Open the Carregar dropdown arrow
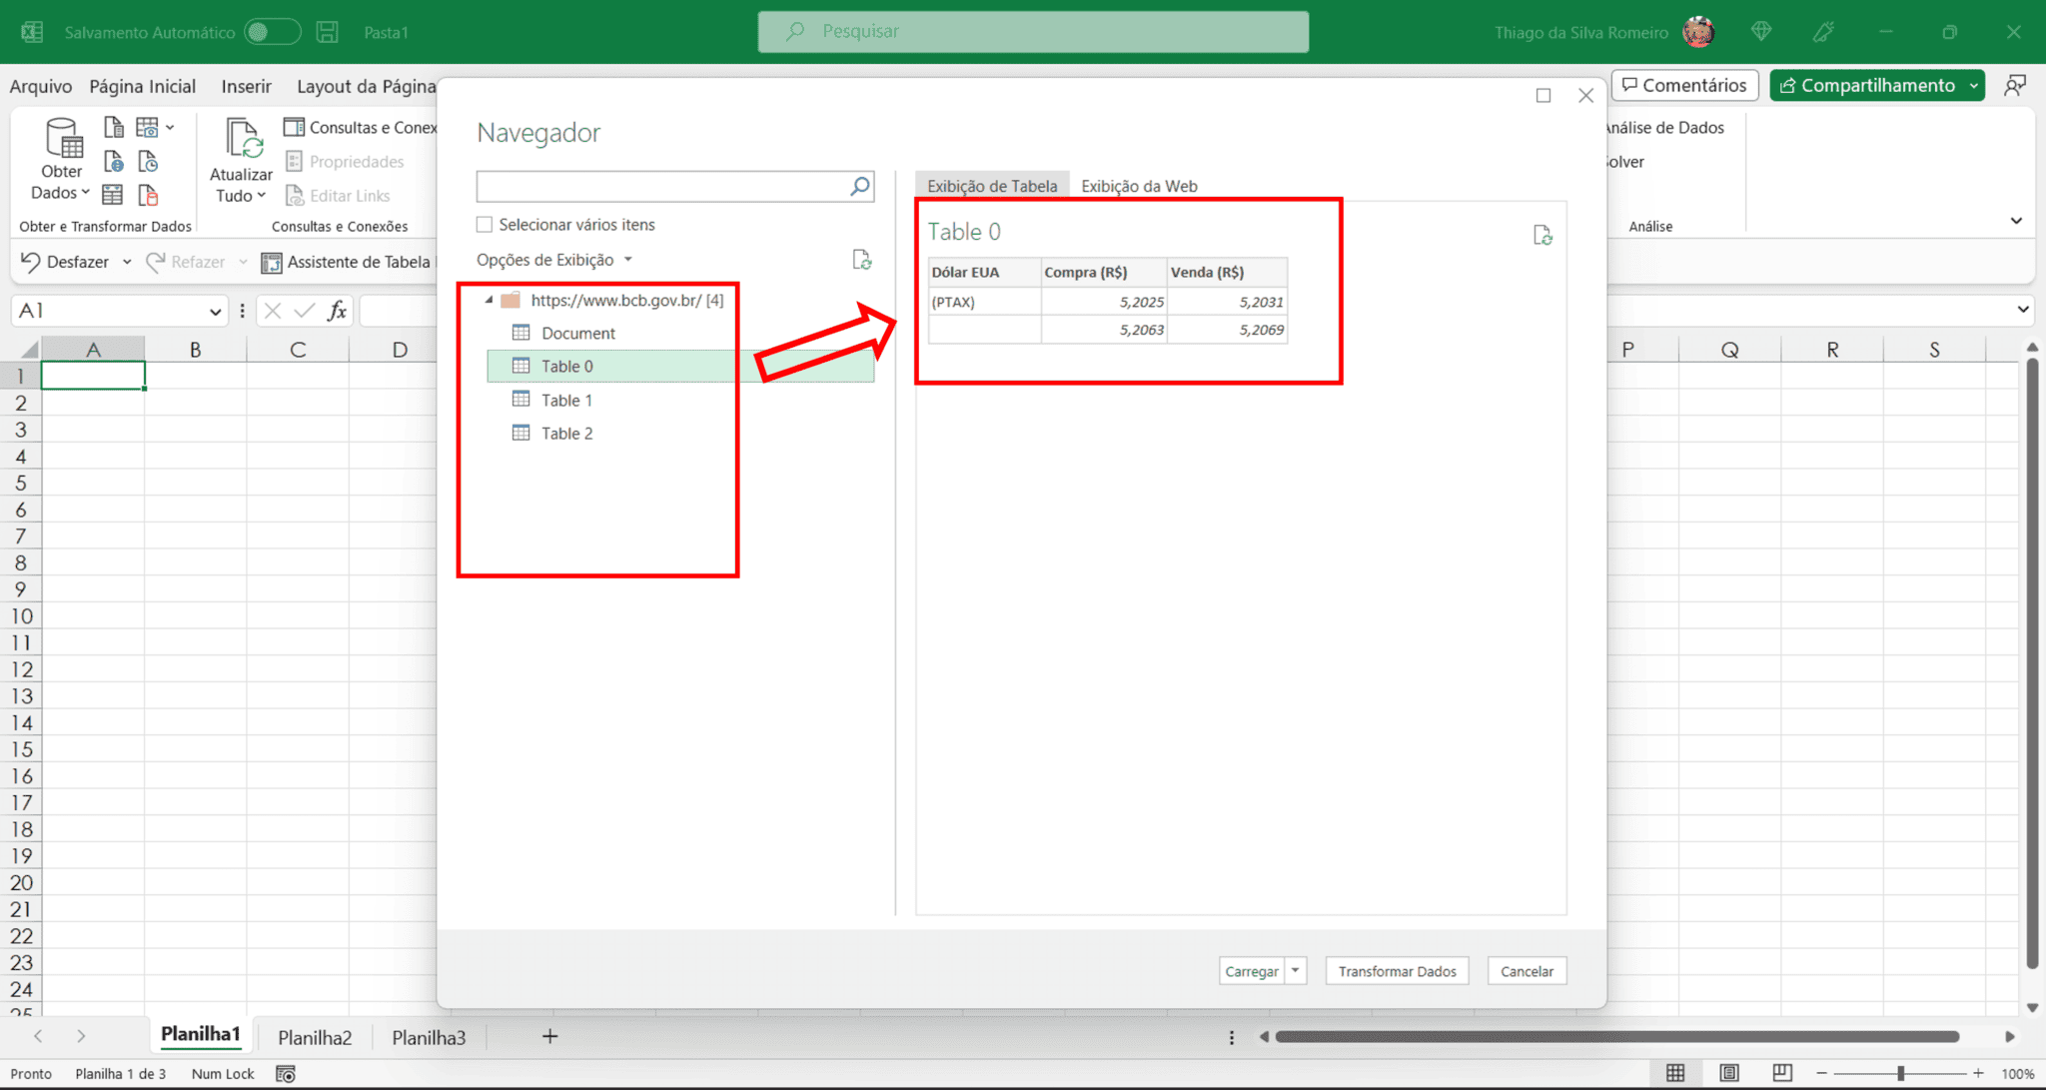 (1296, 970)
